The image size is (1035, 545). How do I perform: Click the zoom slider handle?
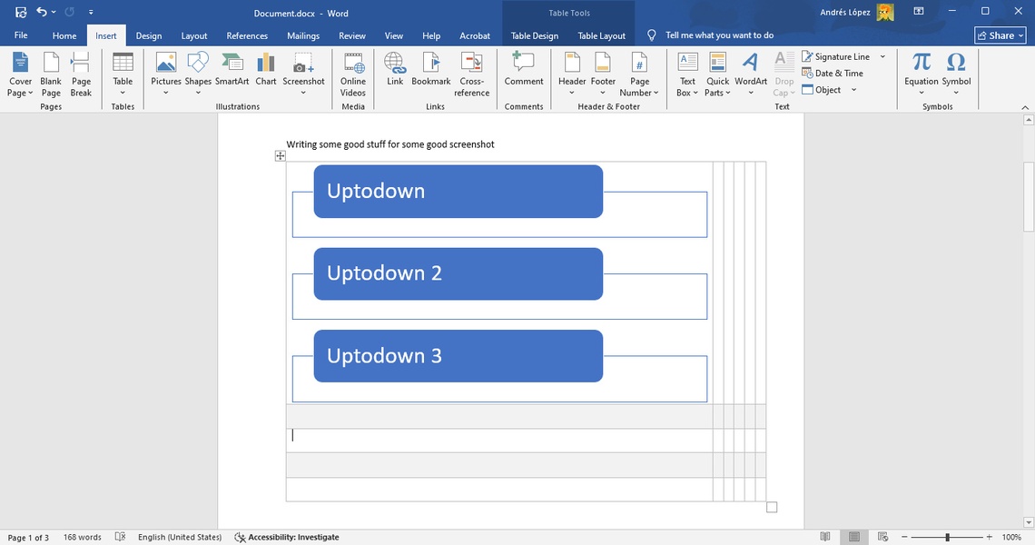click(x=947, y=537)
